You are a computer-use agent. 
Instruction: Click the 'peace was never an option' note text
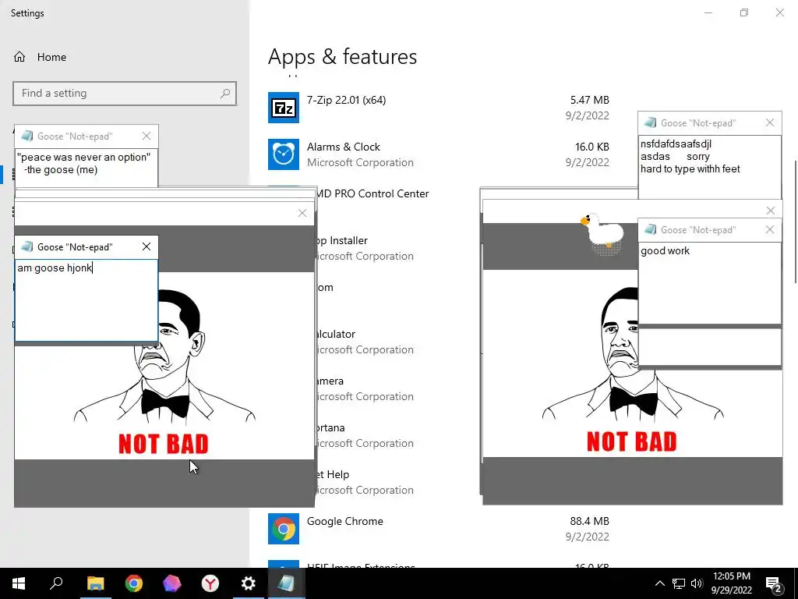(84, 164)
